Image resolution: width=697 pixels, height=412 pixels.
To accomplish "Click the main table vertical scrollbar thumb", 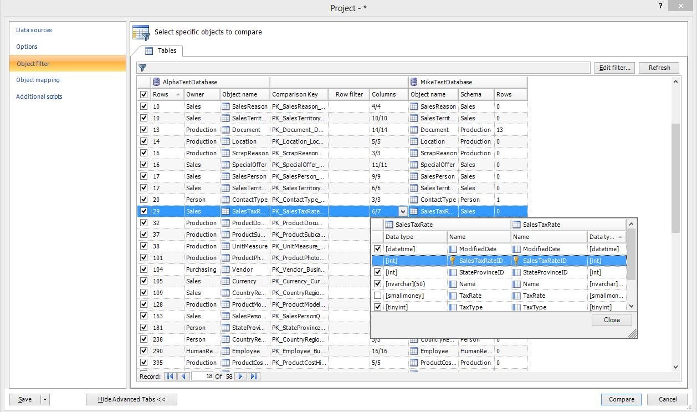I will [x=675, y=179].
